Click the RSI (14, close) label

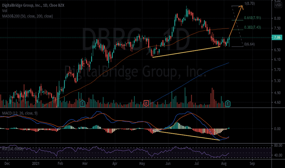pos(13,149)
